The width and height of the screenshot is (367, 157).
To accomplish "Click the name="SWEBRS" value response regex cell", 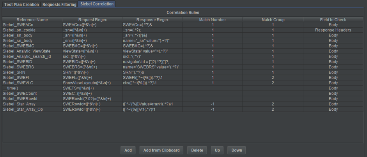I will pos(152,67).
